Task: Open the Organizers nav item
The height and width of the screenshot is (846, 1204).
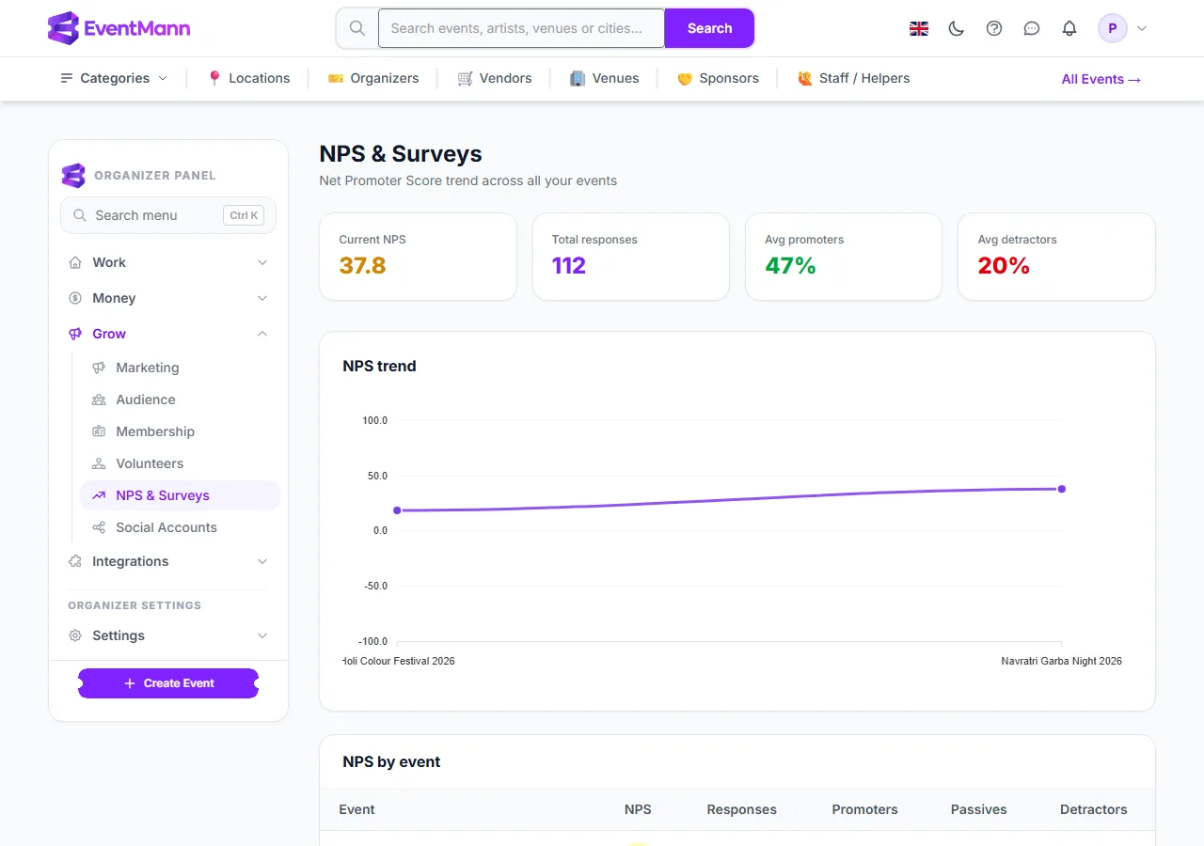Action: (373, 78)
